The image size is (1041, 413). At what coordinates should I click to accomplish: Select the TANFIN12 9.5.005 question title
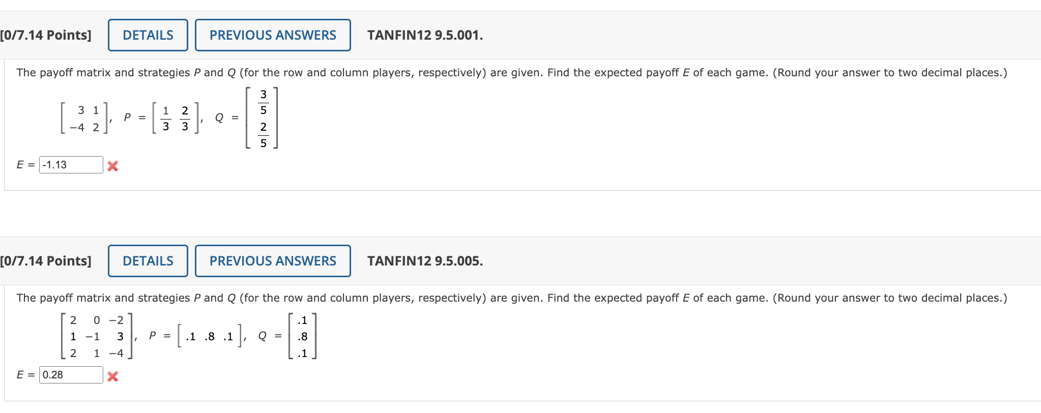coord(425,261)
